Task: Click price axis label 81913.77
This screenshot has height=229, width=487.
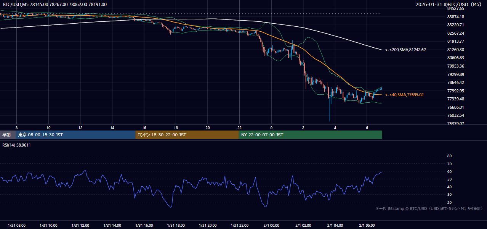Action: (455, 41)
